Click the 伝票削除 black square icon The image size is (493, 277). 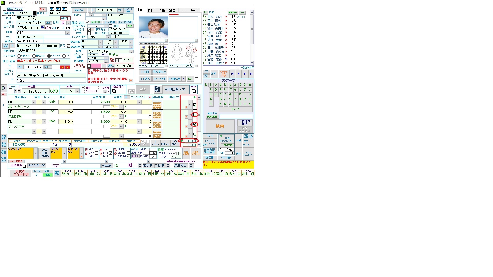click(x=24, y=166)
